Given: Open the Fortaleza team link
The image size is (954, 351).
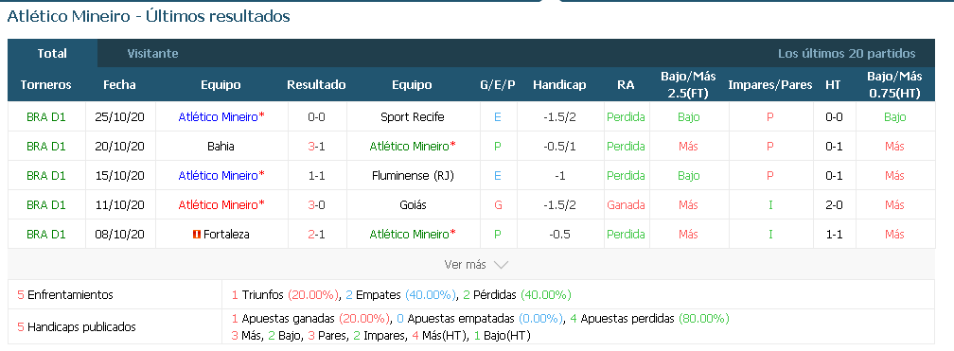Looking at the screenshot, I should click(x=226, y=235).
